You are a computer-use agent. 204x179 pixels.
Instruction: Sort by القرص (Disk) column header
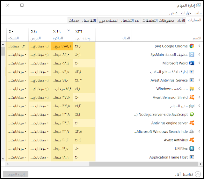40,35
